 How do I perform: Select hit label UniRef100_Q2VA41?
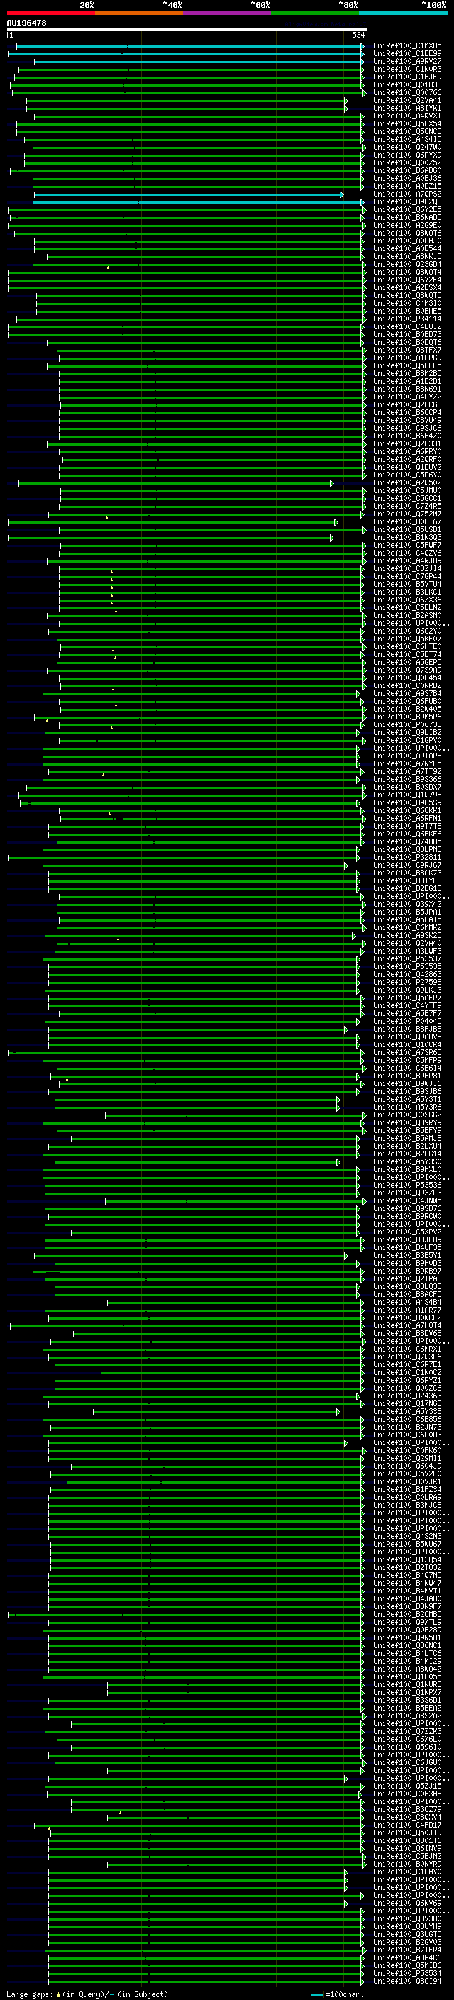click(407, 100)
